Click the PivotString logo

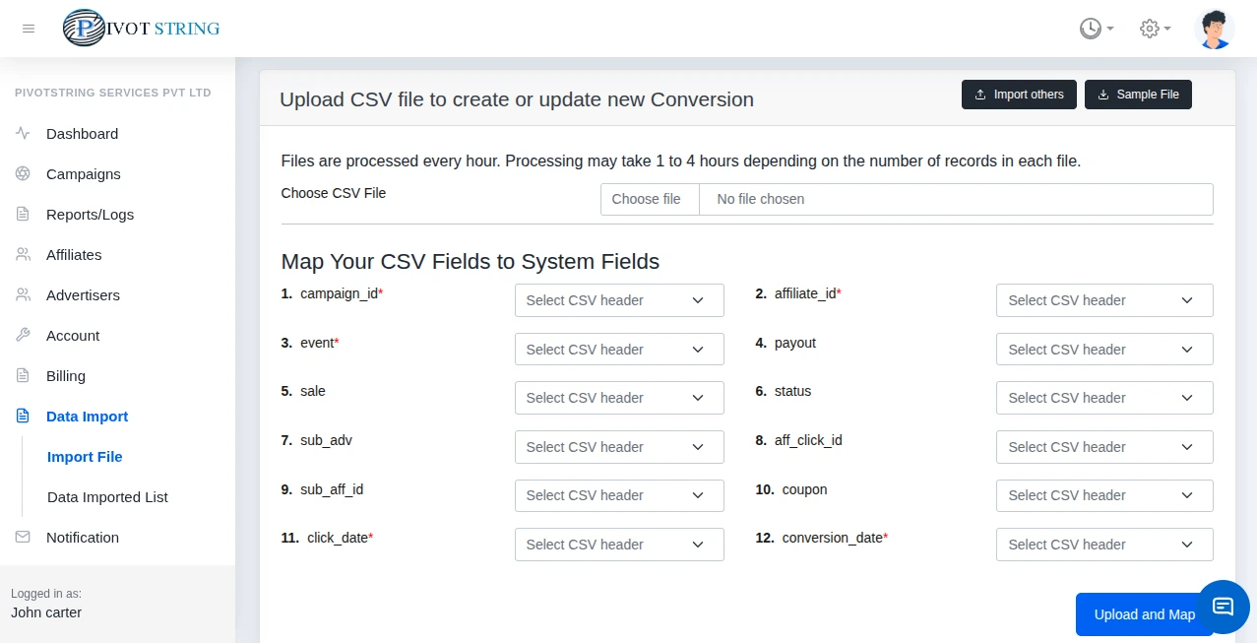coord(141,29)
